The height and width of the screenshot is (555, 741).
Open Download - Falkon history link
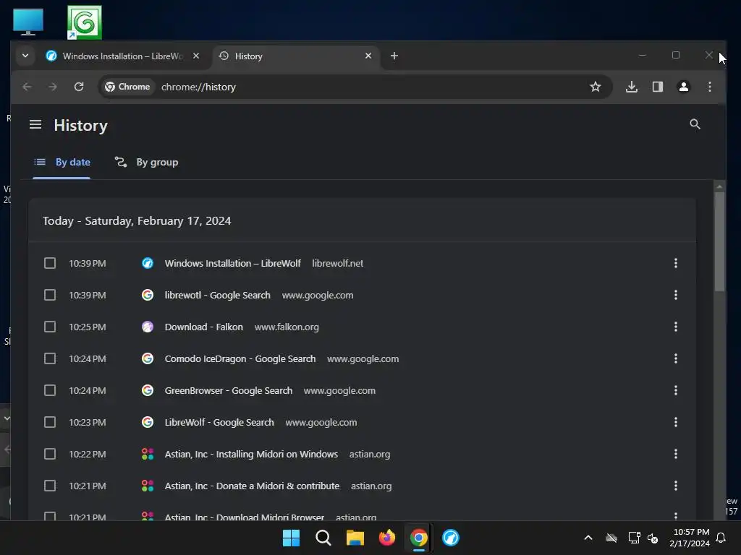[x=203, y=327]
